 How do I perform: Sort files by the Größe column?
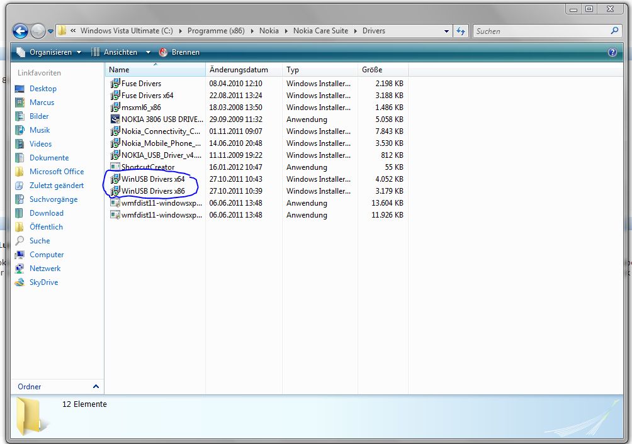(x=383, y=70)
